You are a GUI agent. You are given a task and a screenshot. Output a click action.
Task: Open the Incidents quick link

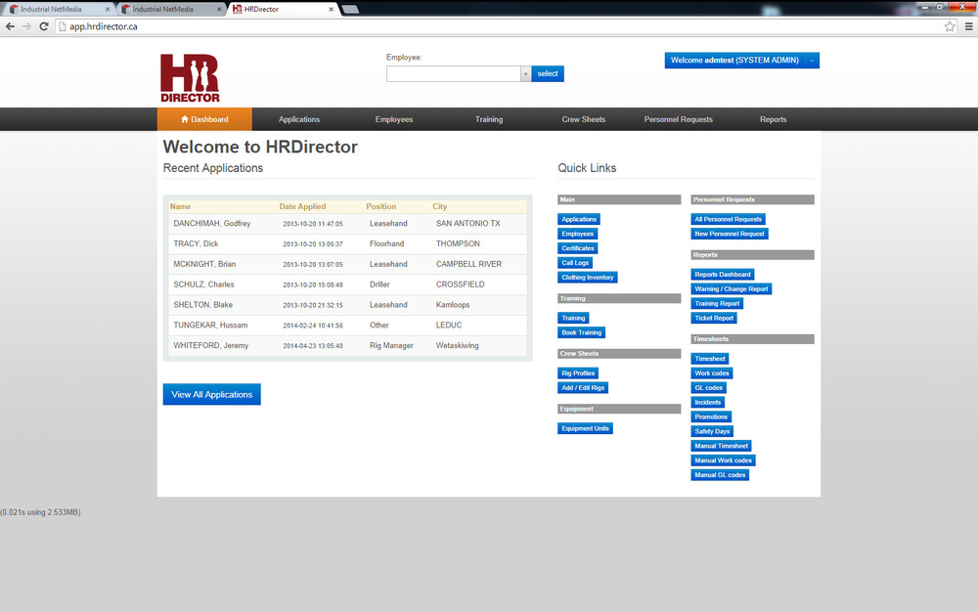tap(708, 403)
